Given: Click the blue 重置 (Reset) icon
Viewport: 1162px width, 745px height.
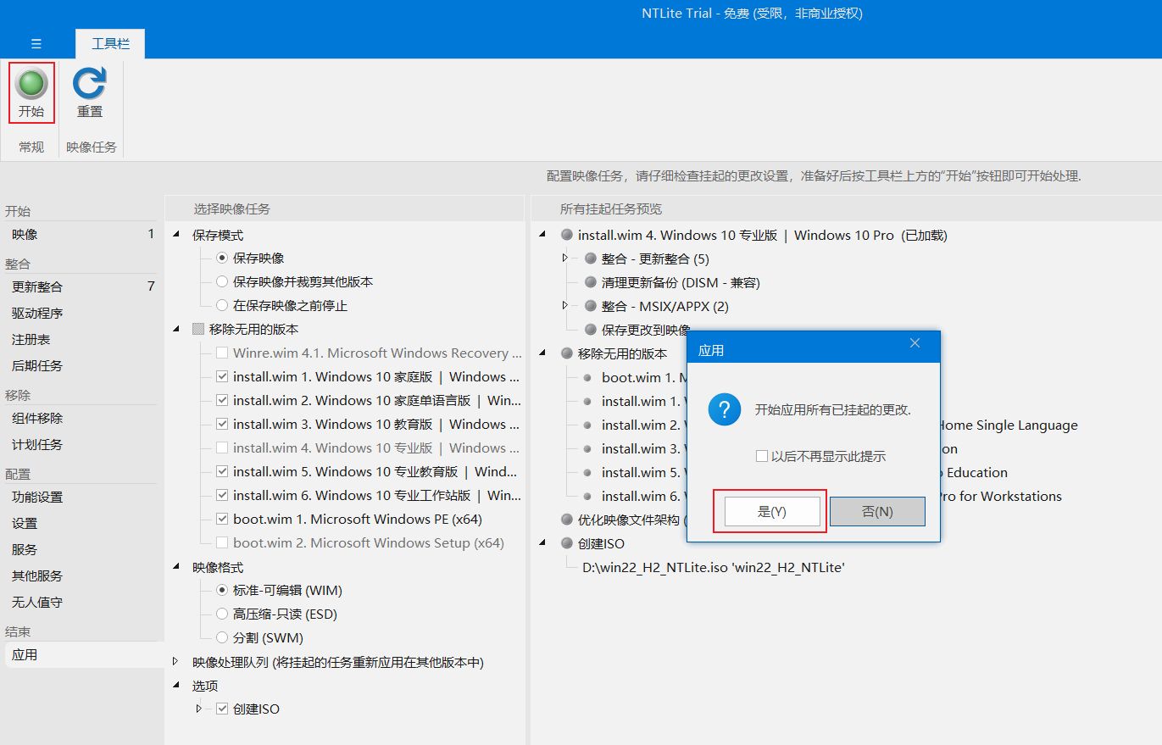Looking at the screenshot, I should pyautogui.click(x=89, y=84).
